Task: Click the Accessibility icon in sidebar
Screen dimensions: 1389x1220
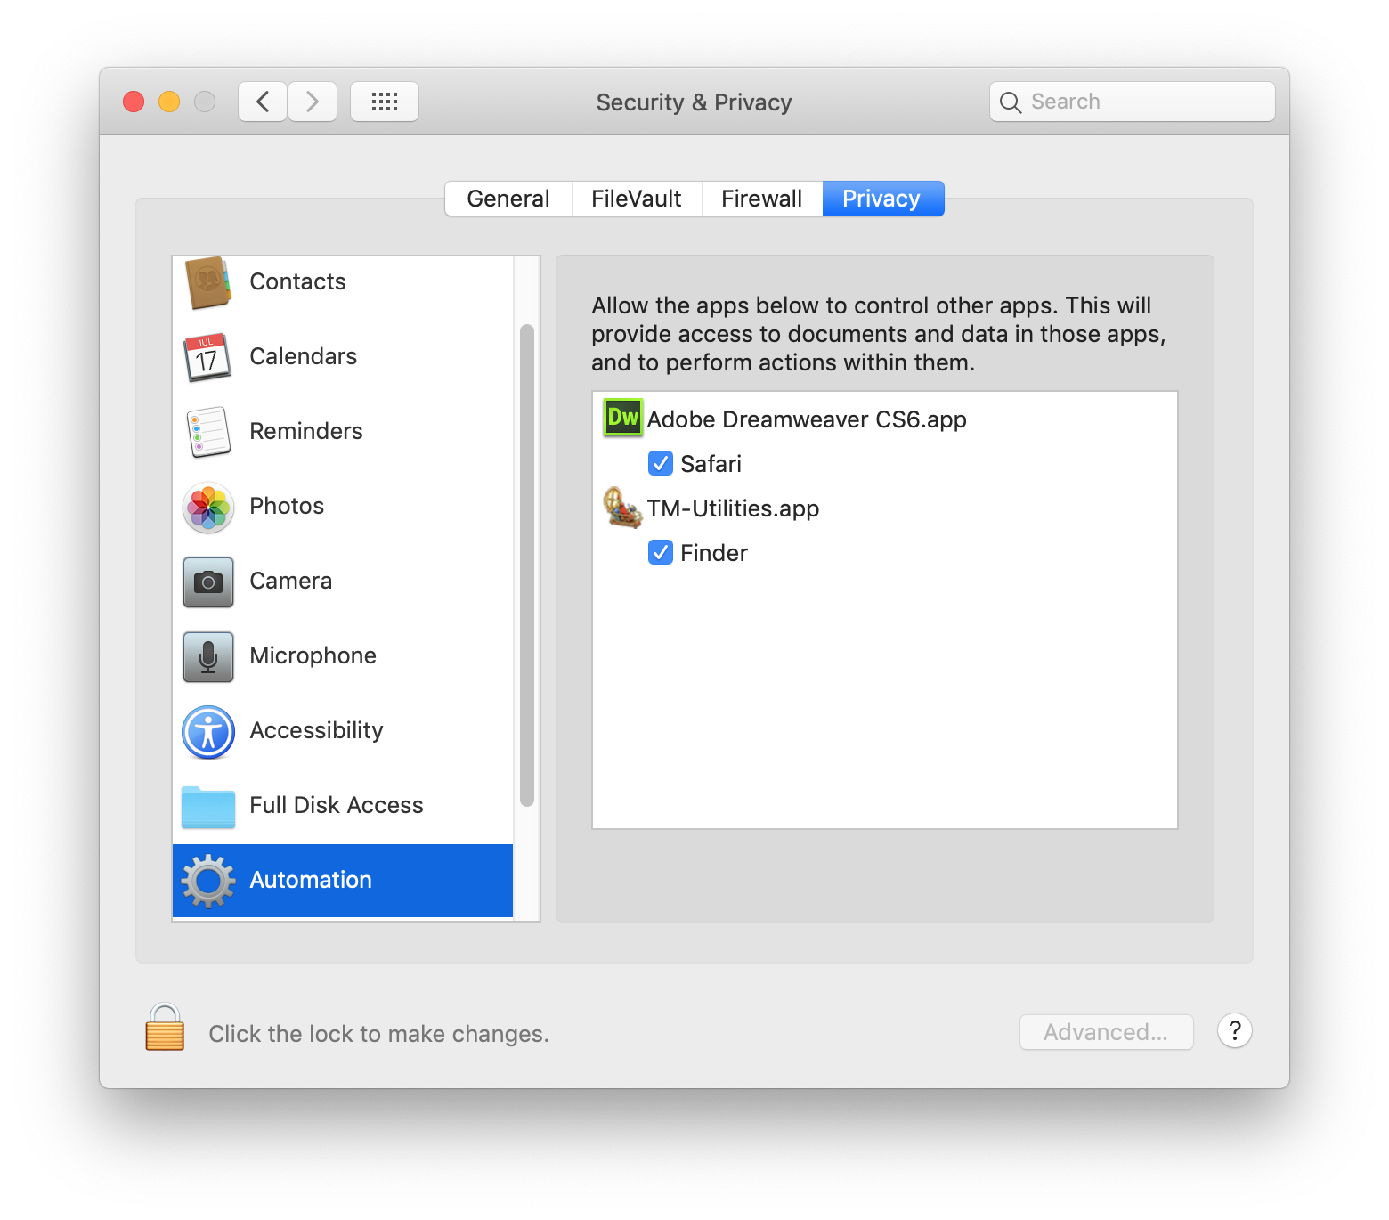Action: [208, 732]
